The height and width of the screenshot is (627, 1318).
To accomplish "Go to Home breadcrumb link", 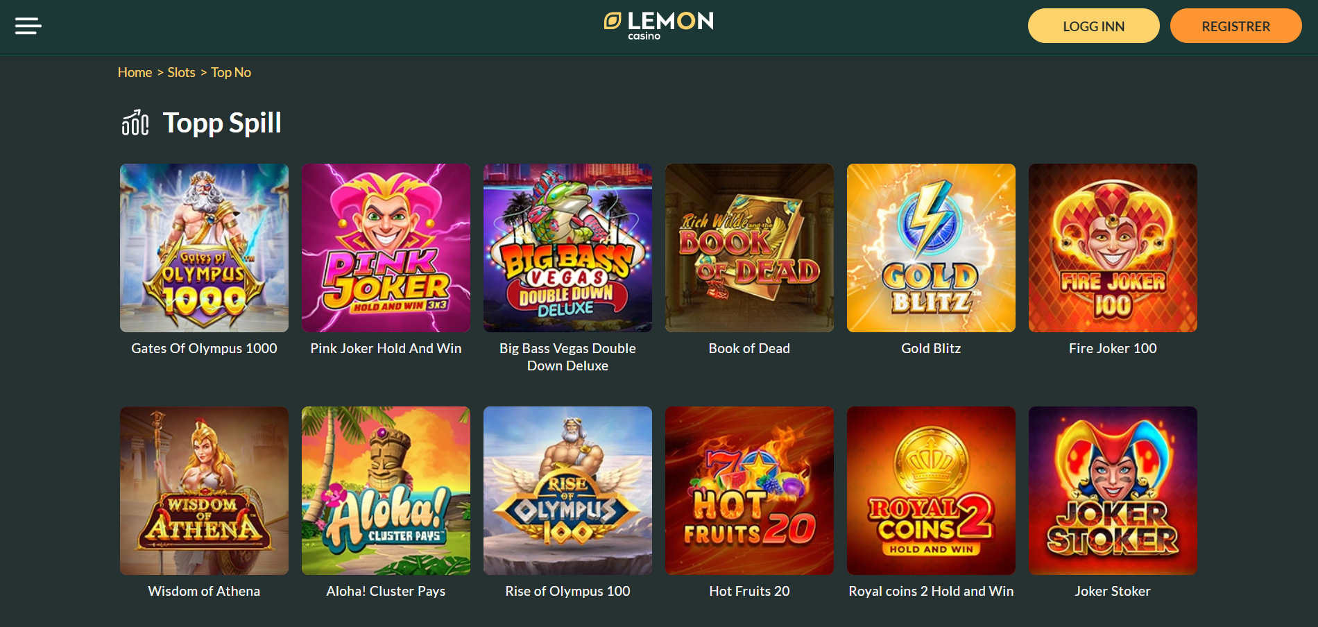I will [x=135, y=72].
